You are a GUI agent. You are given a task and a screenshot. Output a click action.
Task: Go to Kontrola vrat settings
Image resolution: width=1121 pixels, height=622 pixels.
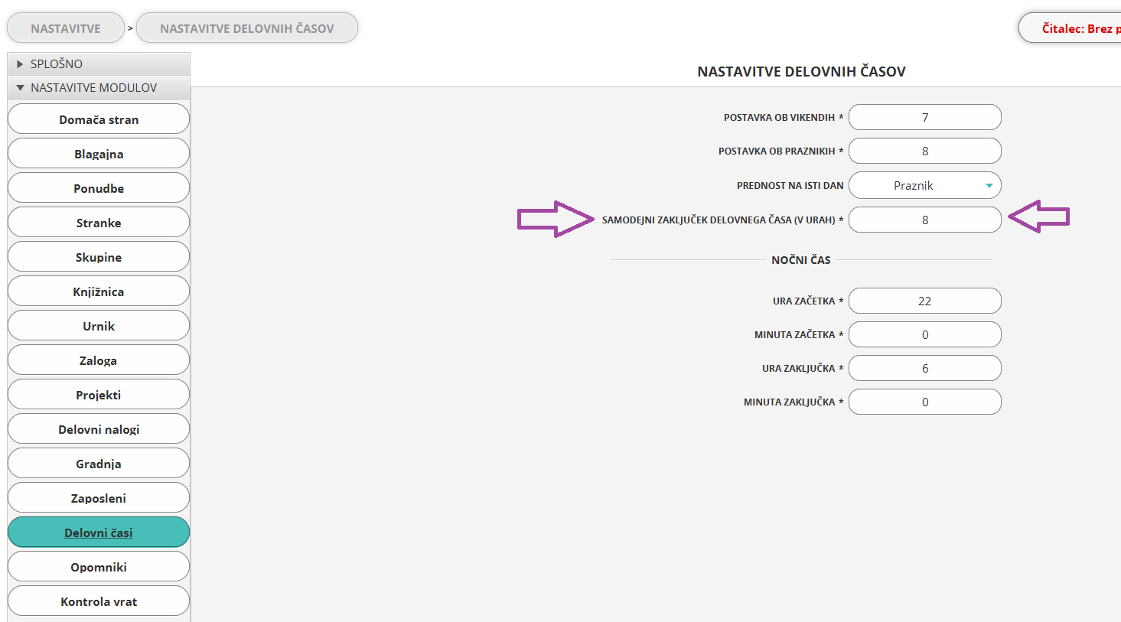(99, 601)
